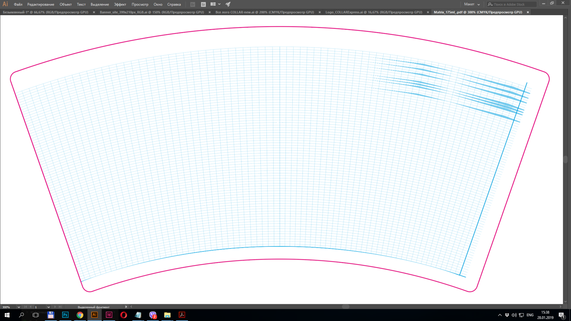
Task: Click the rocket GPU performance icon
Action: [x=228, y=4]
